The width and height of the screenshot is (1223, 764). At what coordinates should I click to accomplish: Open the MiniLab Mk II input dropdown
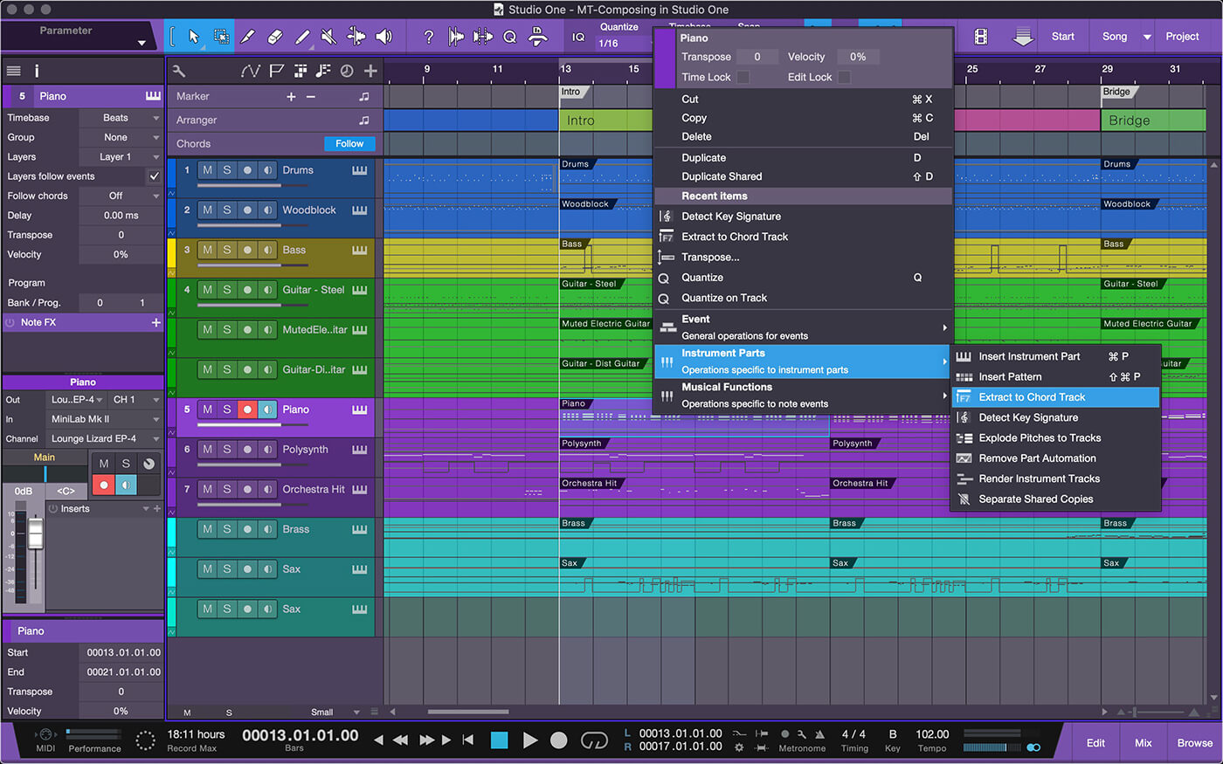[x=104, y=419]
